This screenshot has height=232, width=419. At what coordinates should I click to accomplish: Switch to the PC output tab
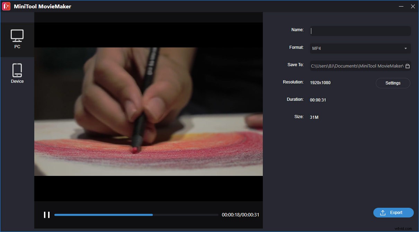coord(17,39)
